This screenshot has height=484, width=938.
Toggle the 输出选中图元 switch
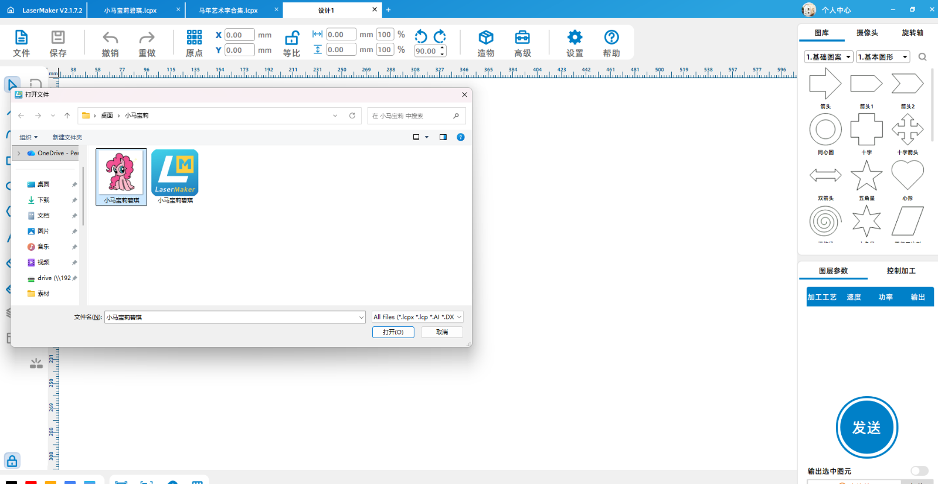coord(919,471)
